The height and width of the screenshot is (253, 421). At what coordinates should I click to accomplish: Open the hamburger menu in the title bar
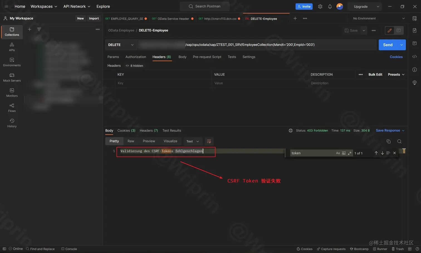pos(6,6)
